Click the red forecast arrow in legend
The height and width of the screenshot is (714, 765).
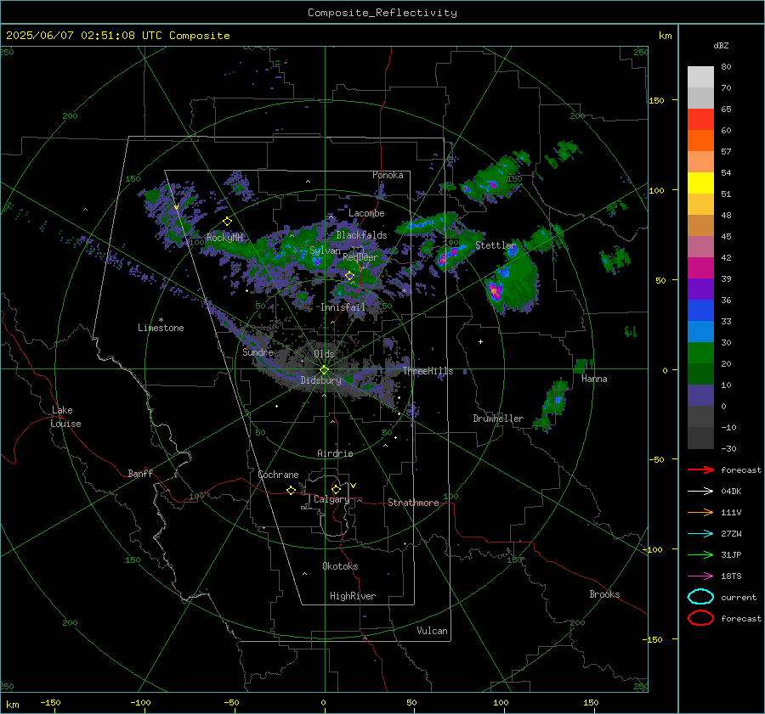coord(700,469)
